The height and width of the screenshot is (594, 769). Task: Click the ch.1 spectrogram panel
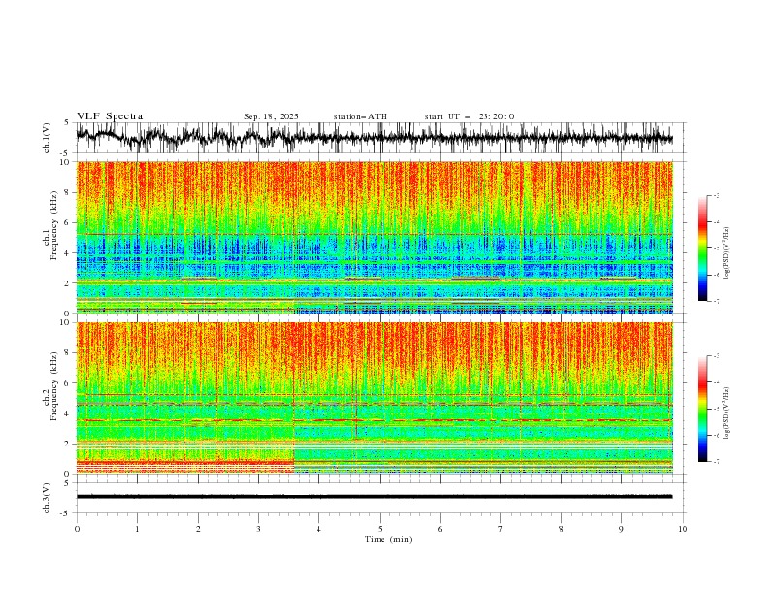pos(374,237)
